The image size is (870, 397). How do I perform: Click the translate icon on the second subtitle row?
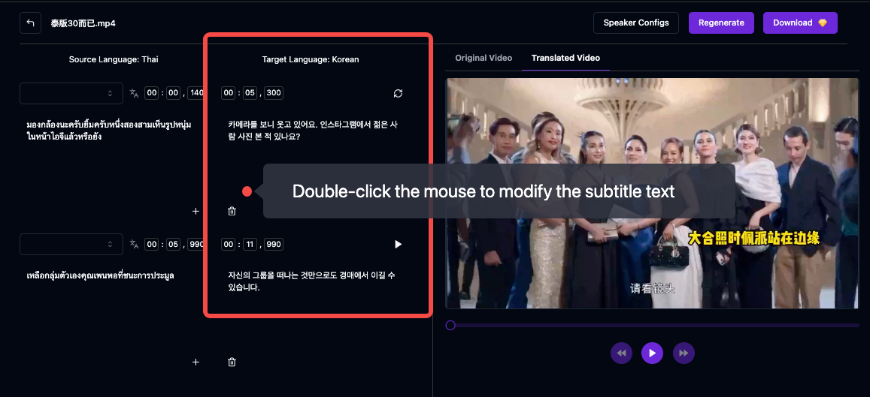click(x=134, y=244)
